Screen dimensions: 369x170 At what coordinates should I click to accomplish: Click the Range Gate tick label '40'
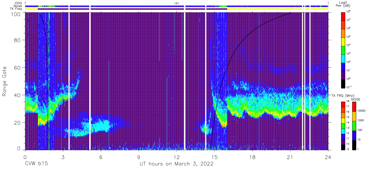tap(18, 95)
